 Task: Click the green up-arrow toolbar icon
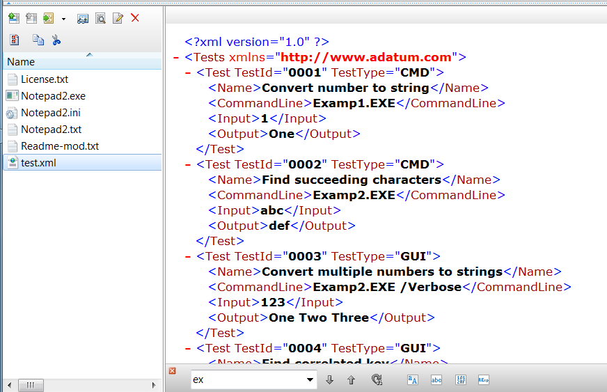tap(14, 18)
